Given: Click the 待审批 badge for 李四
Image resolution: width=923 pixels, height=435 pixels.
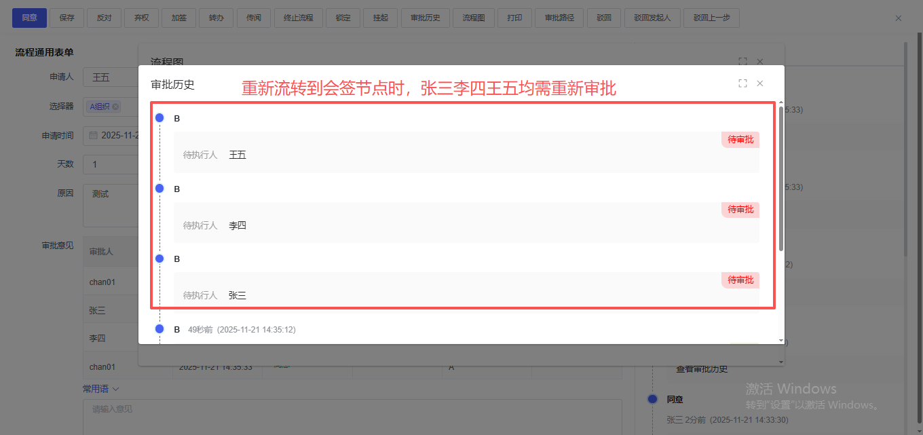Looking at the screenshot, I should pos(740,210).
